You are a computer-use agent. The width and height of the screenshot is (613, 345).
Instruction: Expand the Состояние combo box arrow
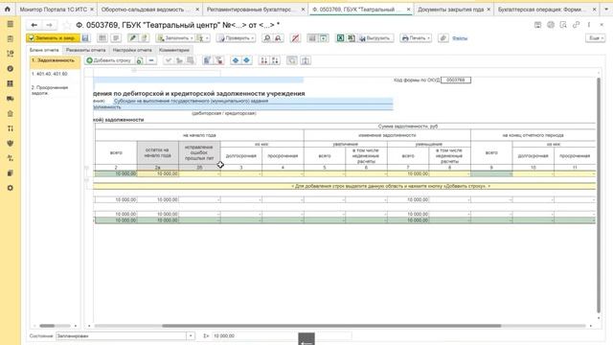click(x=191, y=335)
